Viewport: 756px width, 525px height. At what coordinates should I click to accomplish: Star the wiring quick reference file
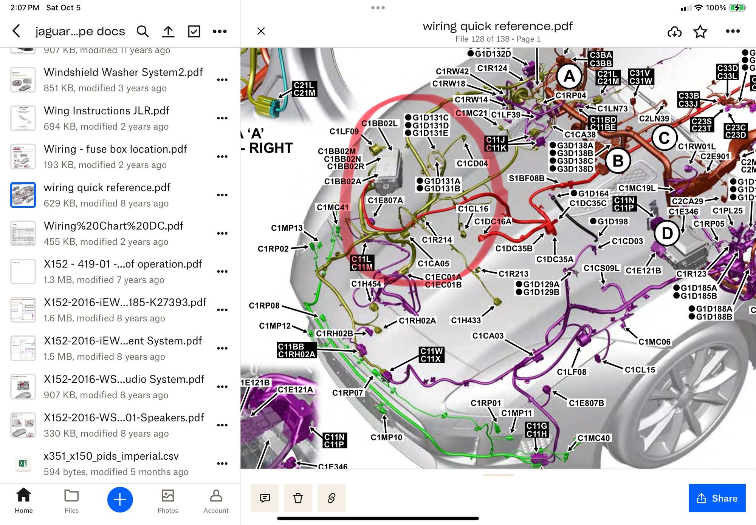(700, 32)
